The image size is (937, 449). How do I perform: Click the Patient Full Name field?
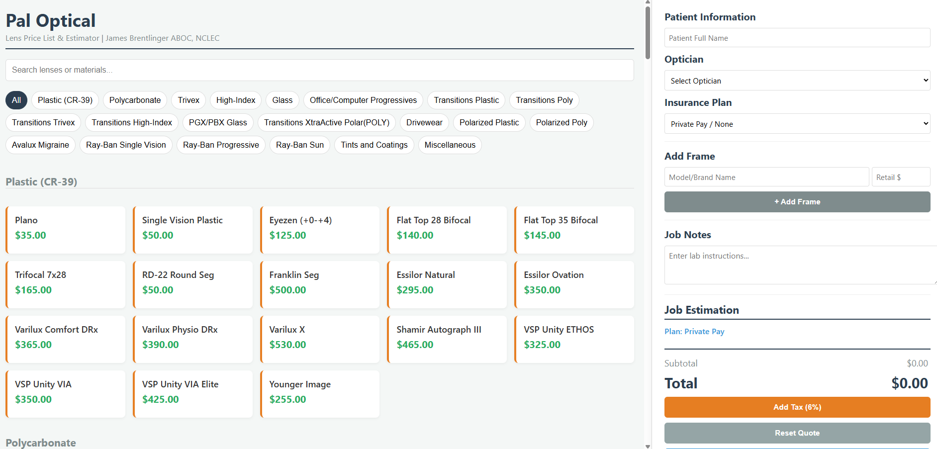796,37
